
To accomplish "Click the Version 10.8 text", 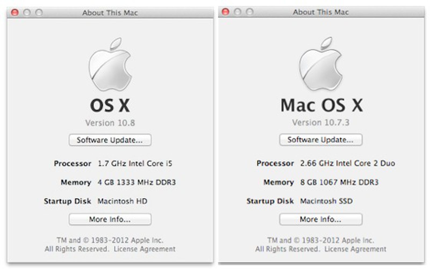I will (110, 123).
